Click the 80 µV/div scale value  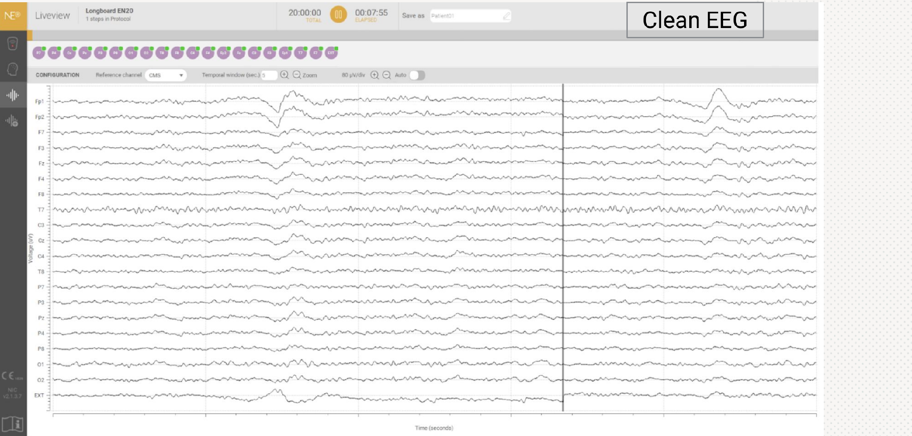tap(353, 75)
